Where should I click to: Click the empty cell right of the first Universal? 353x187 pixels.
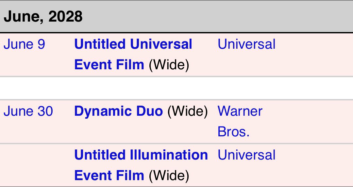(314, 54)
